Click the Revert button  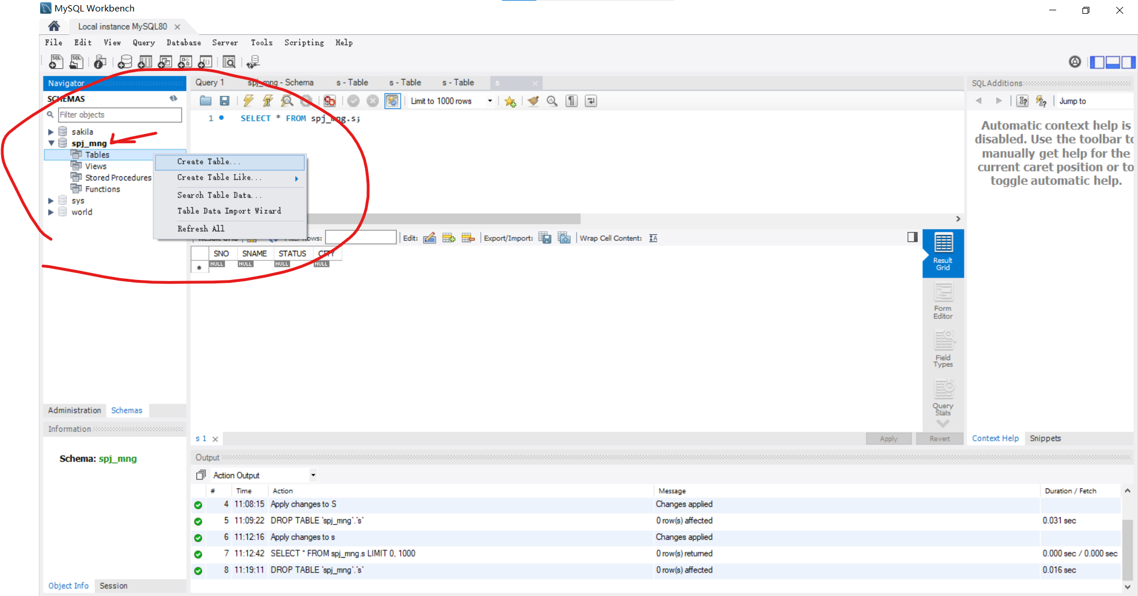tap(939, 439)
